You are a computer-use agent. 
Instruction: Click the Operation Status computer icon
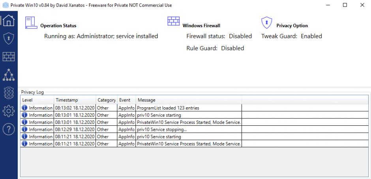[31, 23]
